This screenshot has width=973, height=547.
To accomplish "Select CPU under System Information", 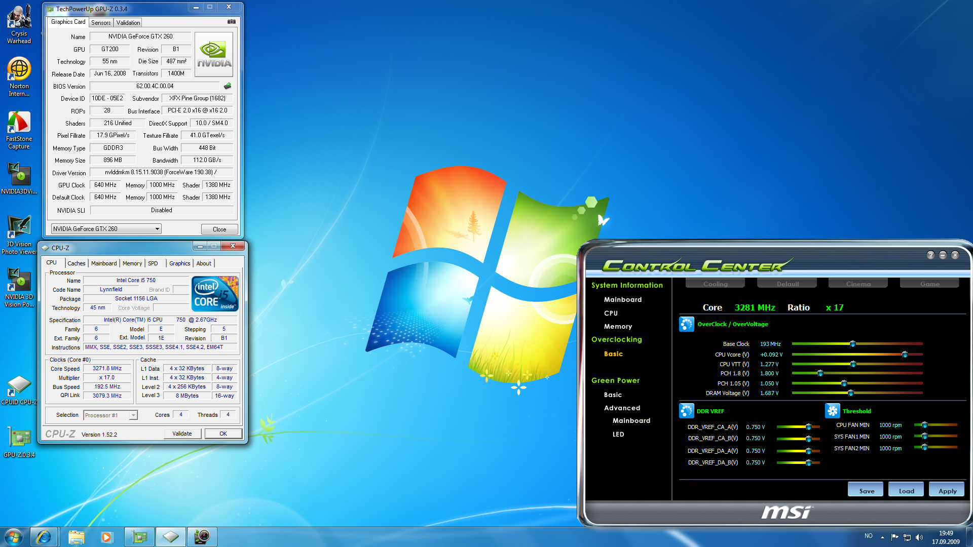I will 611,313.
